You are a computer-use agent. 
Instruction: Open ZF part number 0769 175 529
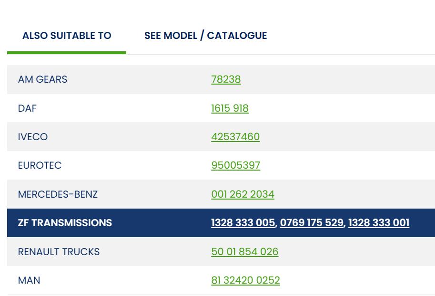[312, 223]
